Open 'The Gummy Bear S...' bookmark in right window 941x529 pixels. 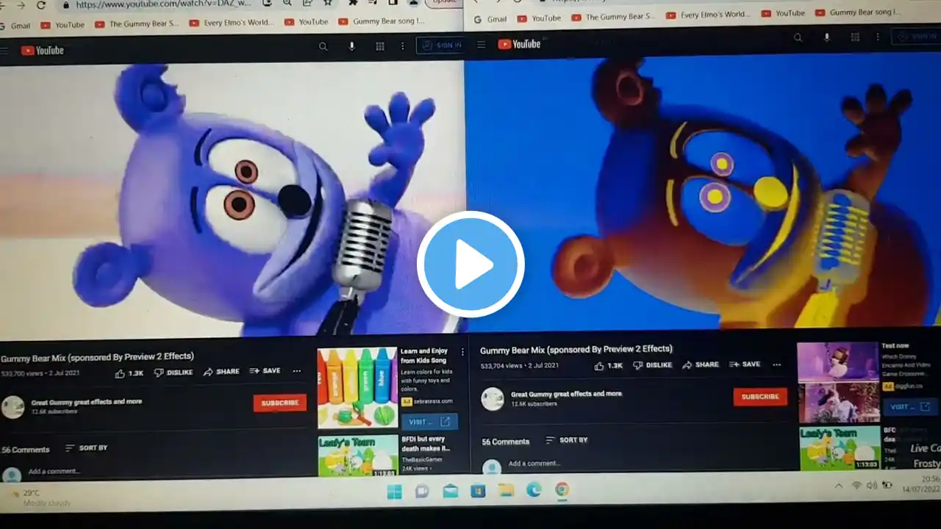[613, 17]
